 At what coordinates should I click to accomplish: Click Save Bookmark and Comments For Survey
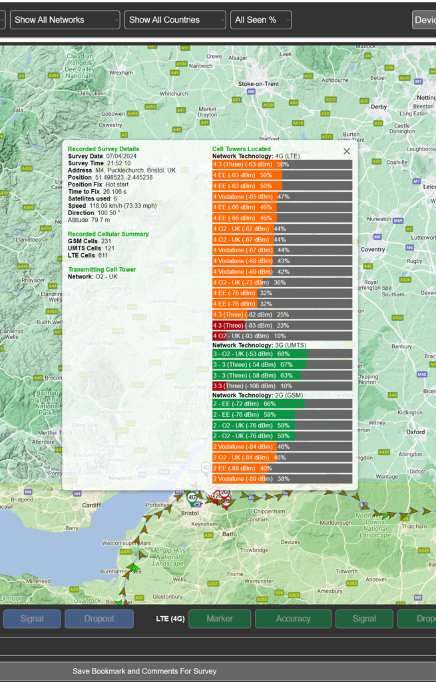[x=144, y=671]
